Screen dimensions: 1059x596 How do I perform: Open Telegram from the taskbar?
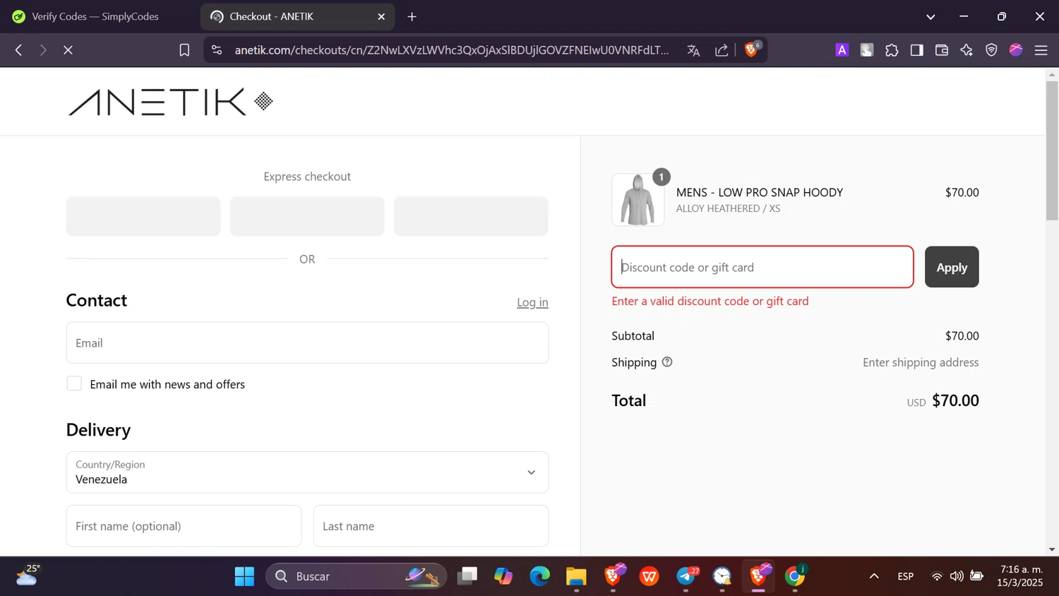click(x=686, y=576)
